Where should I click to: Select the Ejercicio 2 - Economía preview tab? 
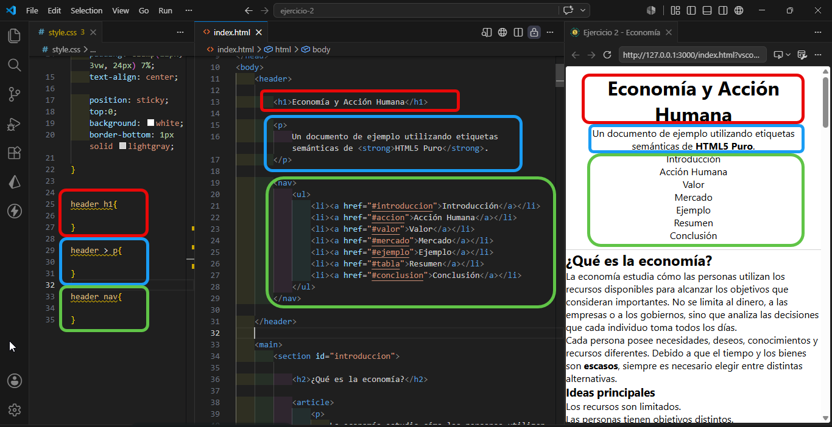(x=621, y=32)
